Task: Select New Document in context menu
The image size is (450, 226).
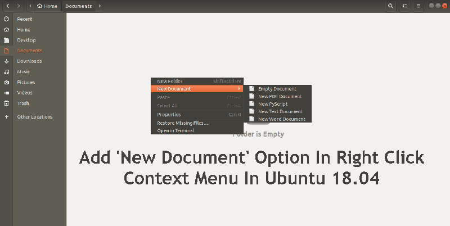Action: pos(197,89)
